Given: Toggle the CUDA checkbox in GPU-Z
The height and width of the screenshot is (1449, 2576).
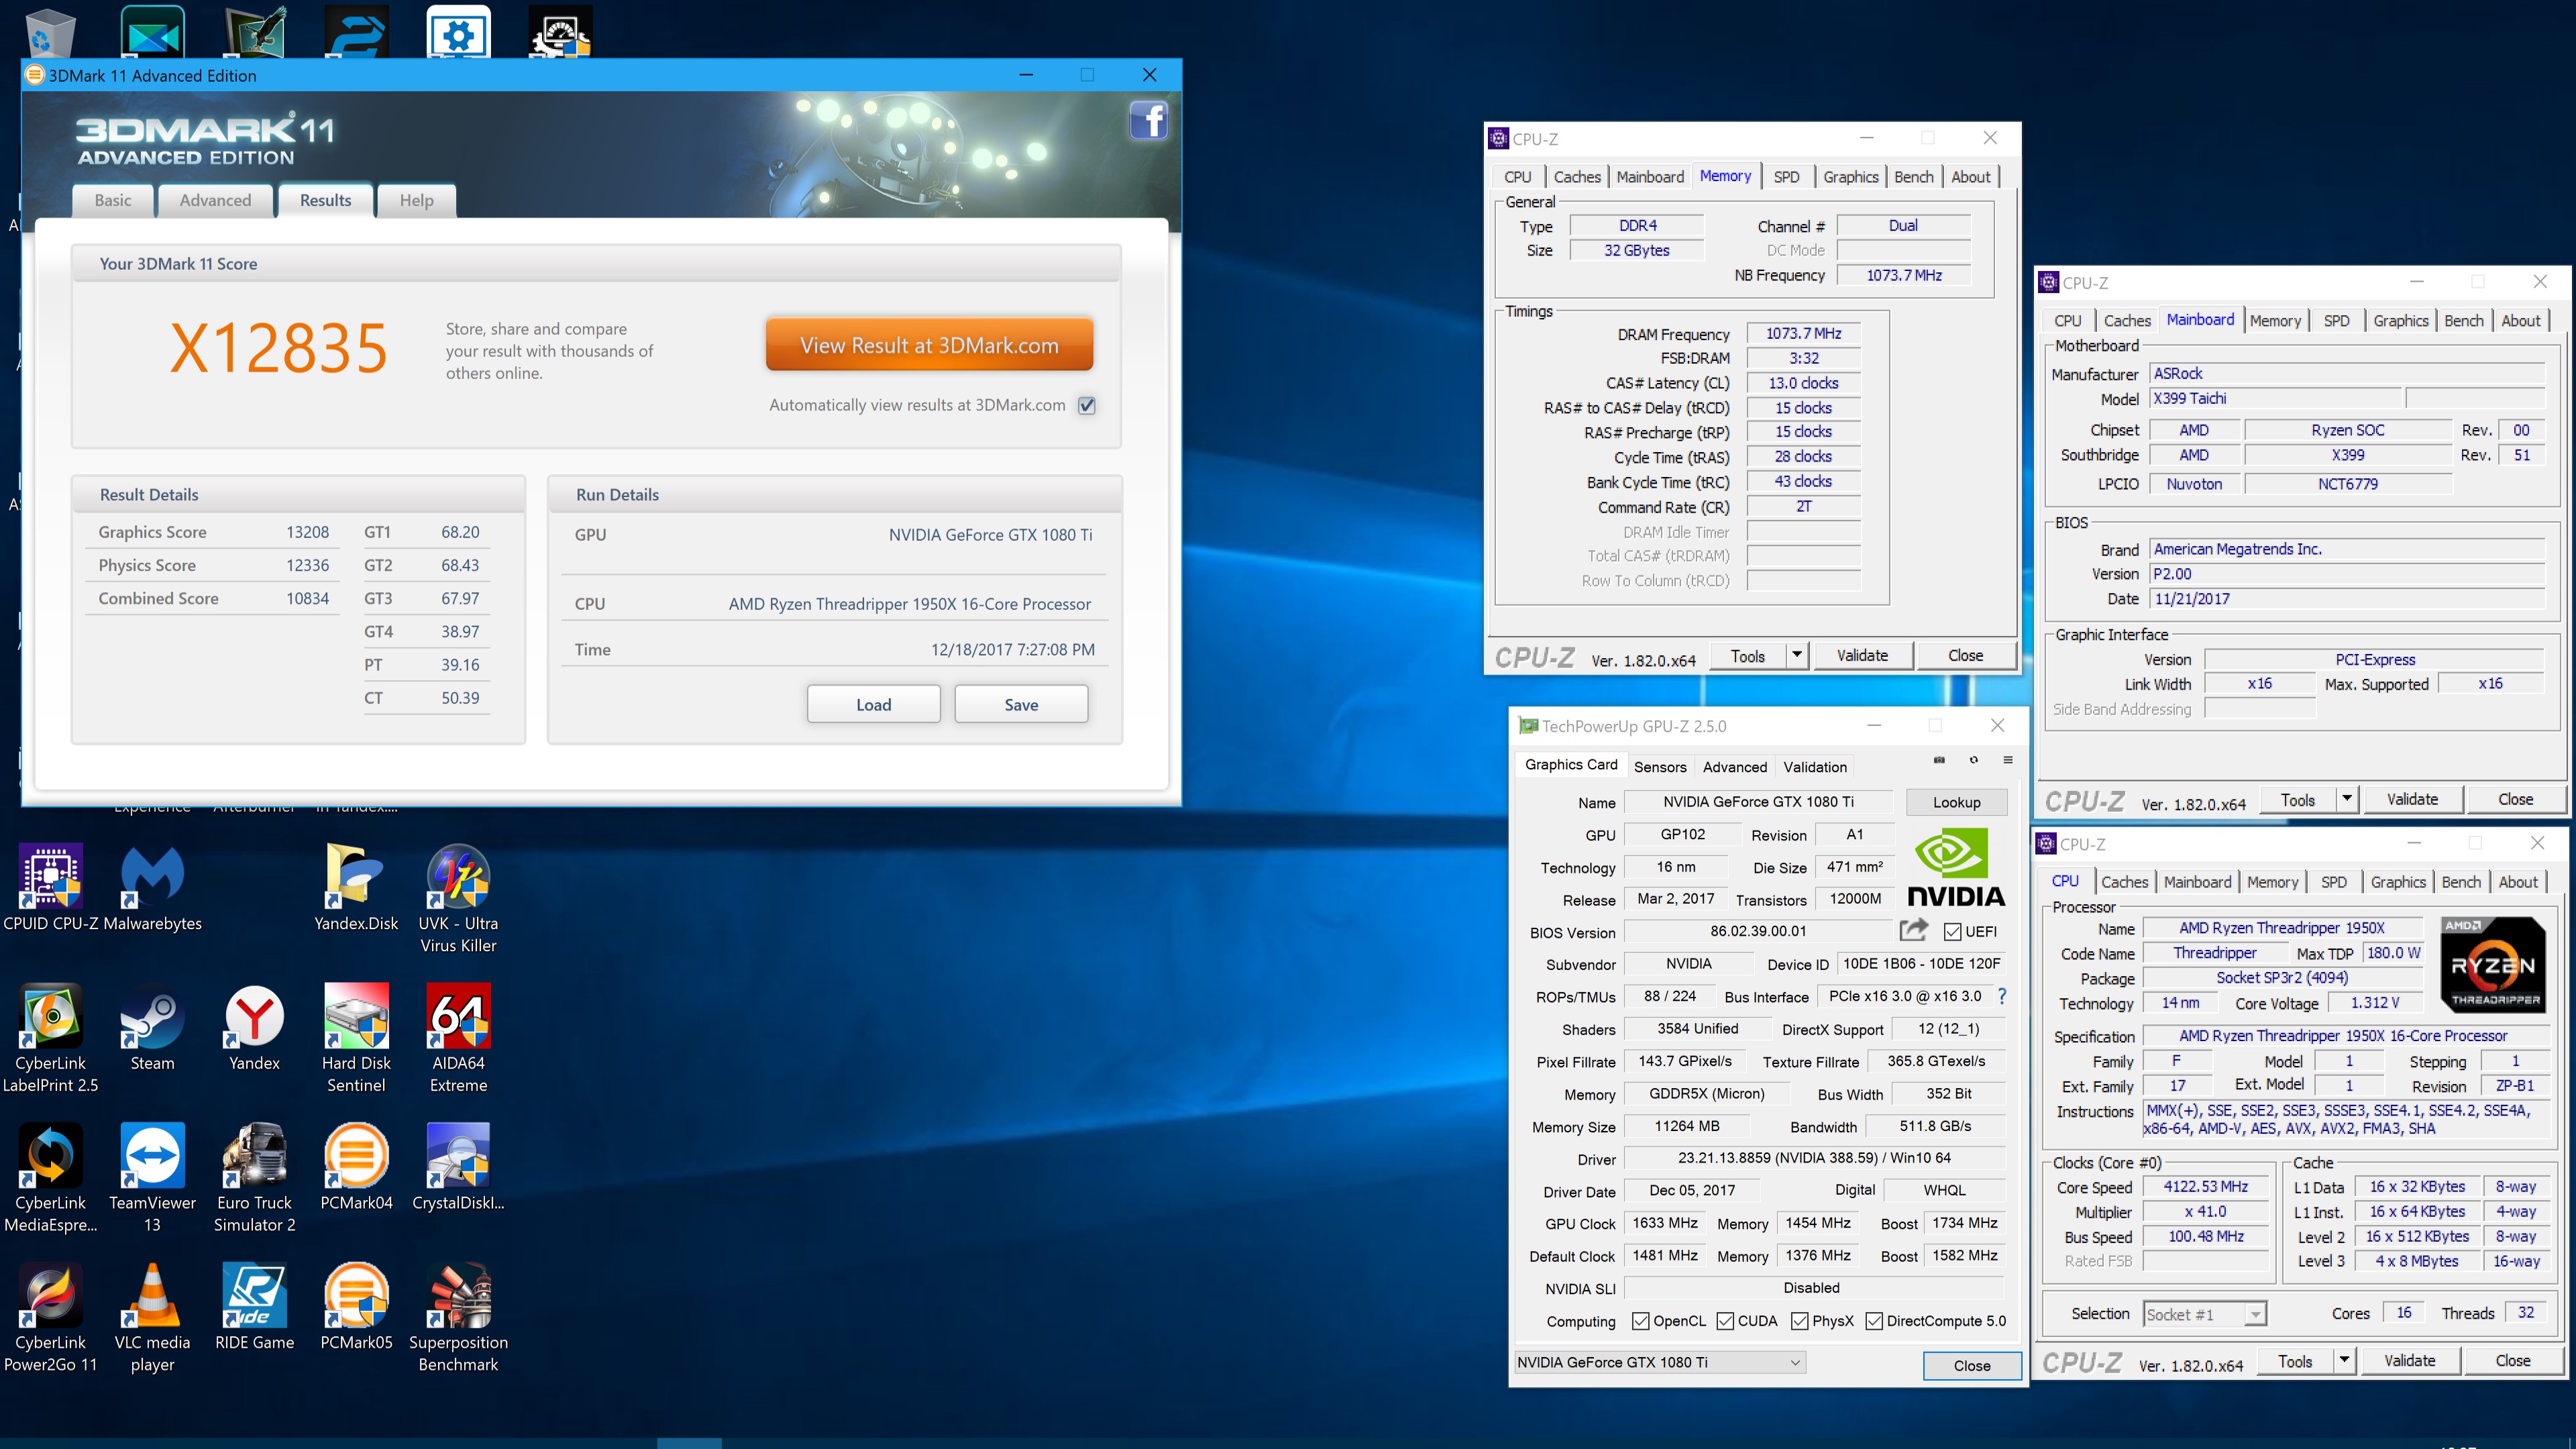Looking at the screenshot, I should pyautogui.click(x=1725, y=1321).
